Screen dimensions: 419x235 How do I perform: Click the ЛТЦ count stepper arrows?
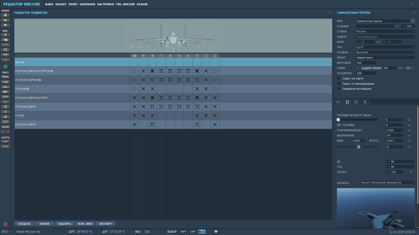pyautogui.click(x=388, y=167)
